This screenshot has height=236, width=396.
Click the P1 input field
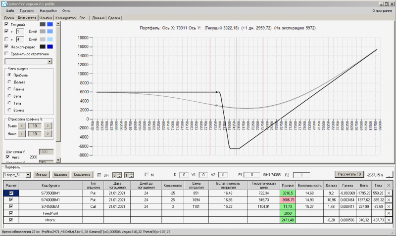coord(252,175)
